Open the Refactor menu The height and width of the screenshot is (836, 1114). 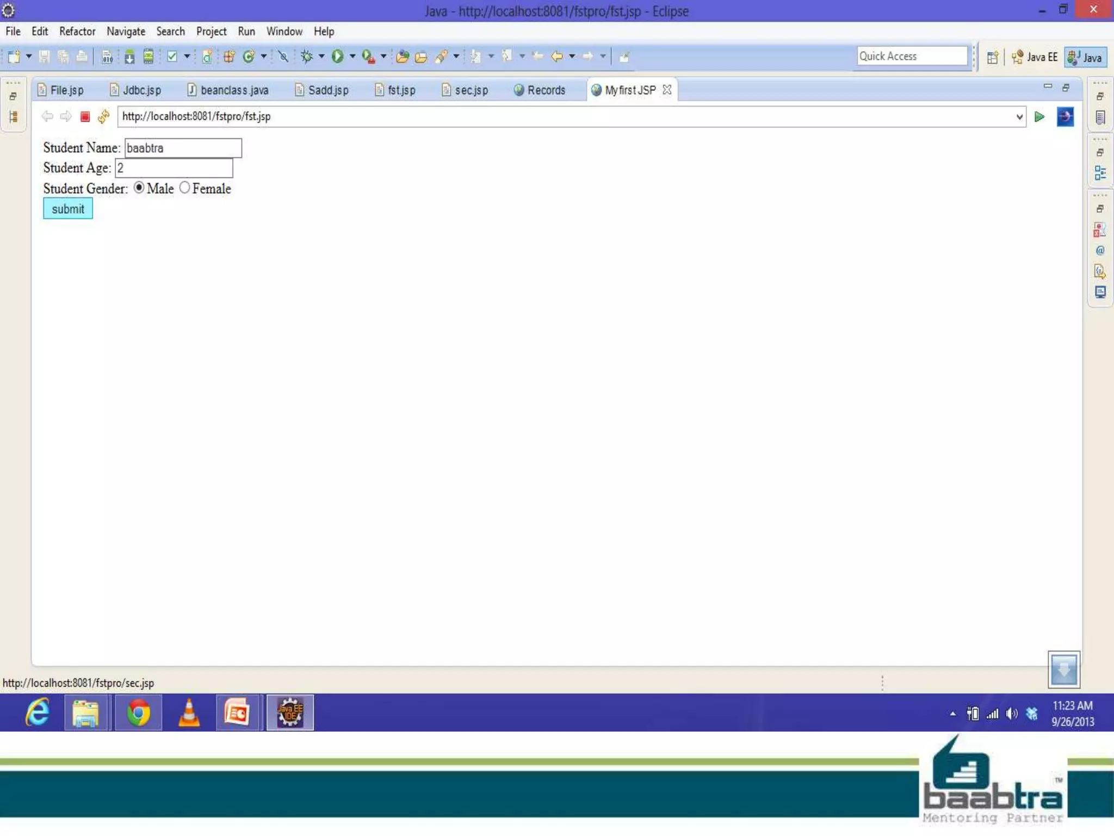click(77, 32)
